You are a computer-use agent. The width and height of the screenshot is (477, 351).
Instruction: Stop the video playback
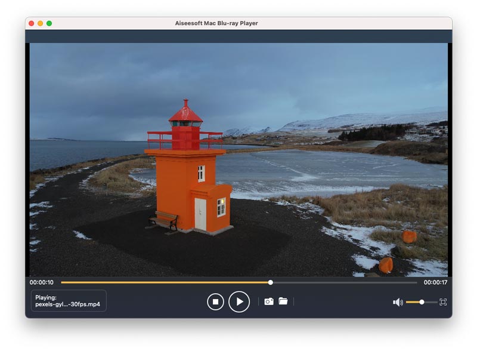(x=215, y=301)
